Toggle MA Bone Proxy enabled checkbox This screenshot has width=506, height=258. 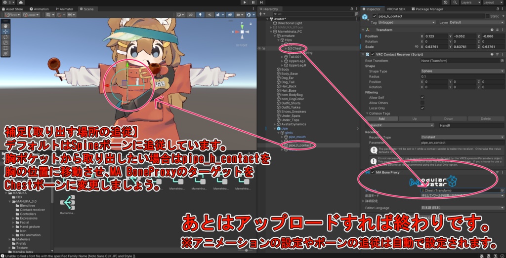(373, 172)
